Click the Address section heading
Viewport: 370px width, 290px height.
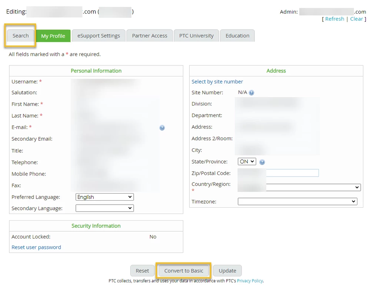coord(276,71)
